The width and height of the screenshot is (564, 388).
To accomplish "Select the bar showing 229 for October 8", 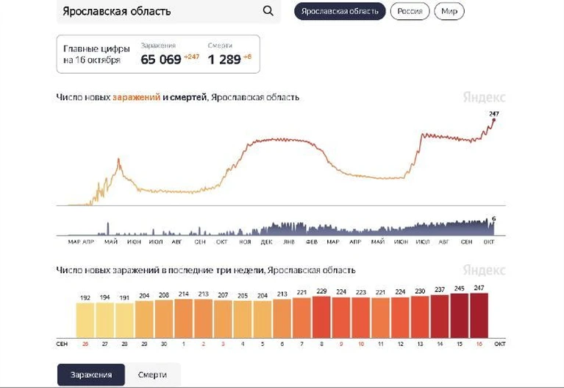I will tap(321, 317).
